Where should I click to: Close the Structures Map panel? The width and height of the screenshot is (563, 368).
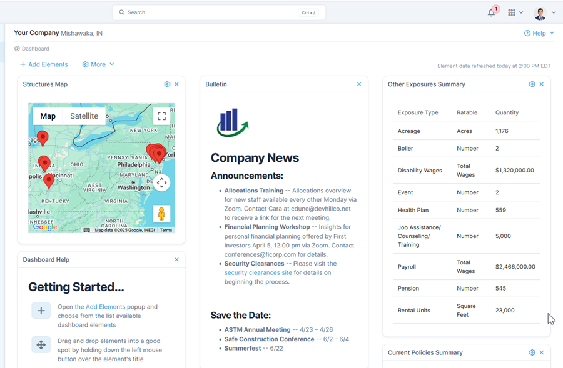tap(177, 84)
